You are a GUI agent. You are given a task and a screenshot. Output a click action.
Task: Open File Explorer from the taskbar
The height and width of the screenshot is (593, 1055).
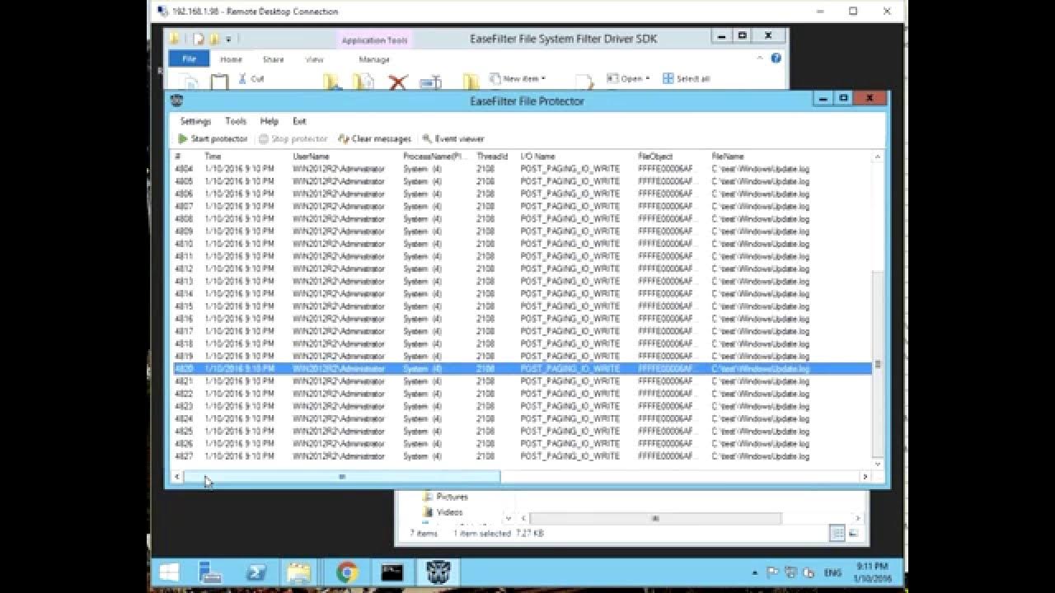tap(299, 572)
